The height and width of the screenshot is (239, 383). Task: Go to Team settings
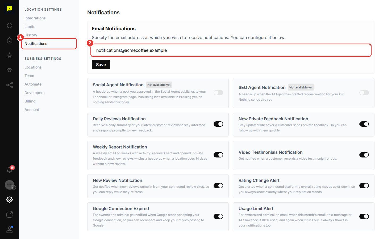pyautogui.click(x=29, y=76)
